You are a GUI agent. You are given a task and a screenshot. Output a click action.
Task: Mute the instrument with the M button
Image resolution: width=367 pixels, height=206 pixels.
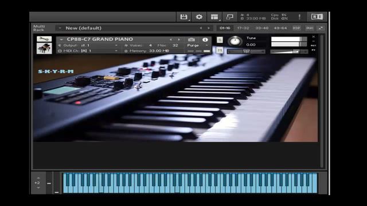[220, 50]
